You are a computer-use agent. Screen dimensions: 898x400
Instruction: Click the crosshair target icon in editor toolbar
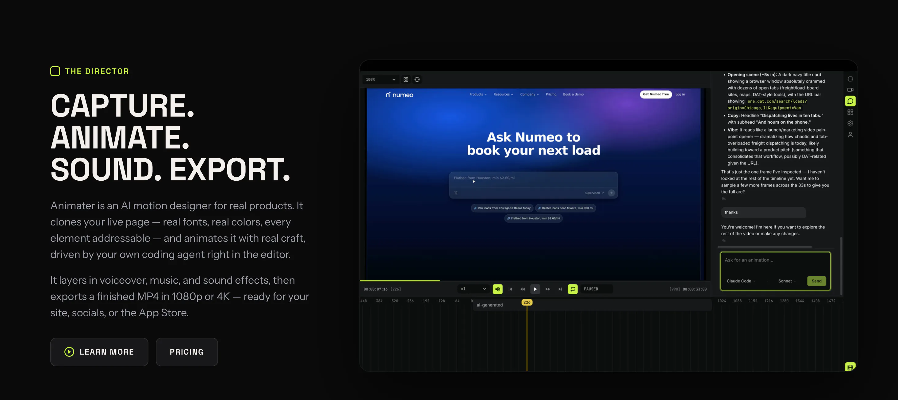(417, 79)
